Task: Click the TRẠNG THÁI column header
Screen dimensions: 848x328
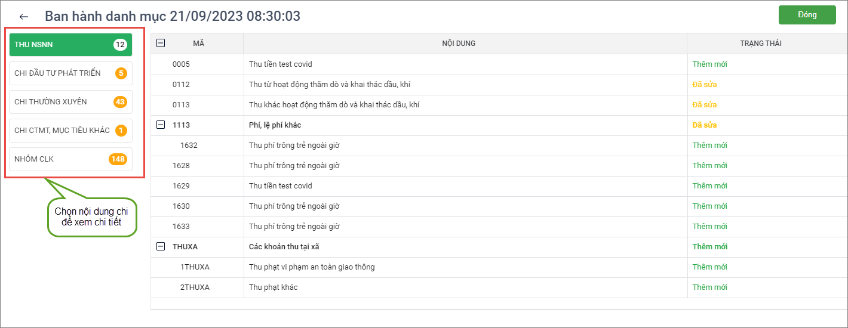Action: click(x=760, y=44)
